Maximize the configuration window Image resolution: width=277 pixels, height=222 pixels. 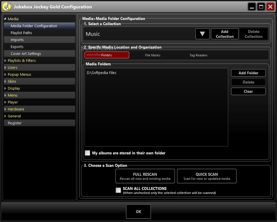tap(261, 7)
